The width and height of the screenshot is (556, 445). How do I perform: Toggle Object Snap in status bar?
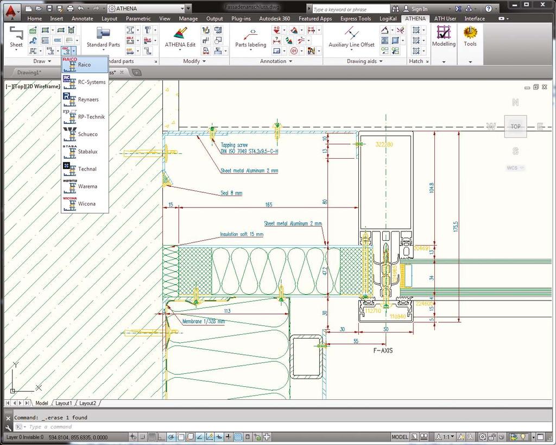point(181,437)
